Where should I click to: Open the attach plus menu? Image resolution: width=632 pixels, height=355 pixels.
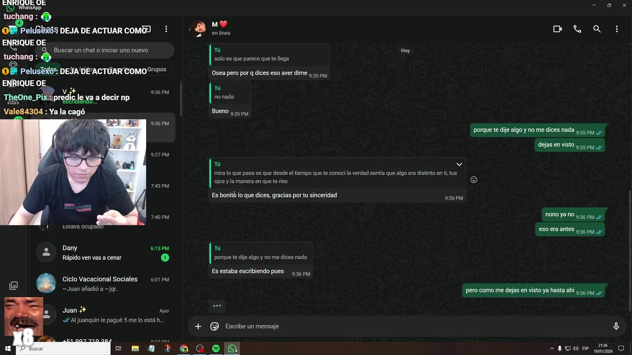[198, 326]
